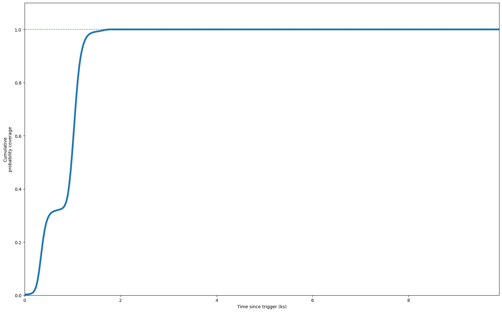Click the y-axis tick label 0.8
The width and height of the screenshot is (502, 312).
coord(18,83)
